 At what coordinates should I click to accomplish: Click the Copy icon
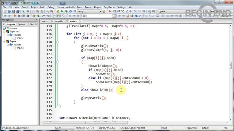[x=38, y=11]
